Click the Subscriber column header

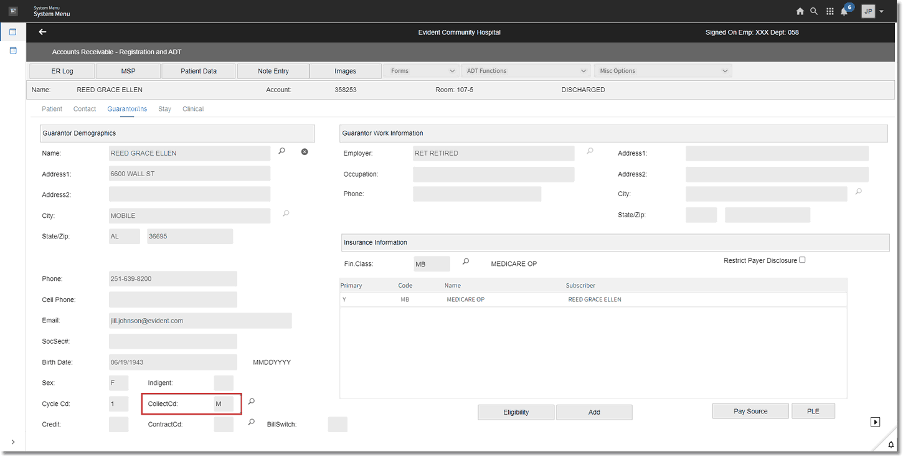click(x=580, y=285)
